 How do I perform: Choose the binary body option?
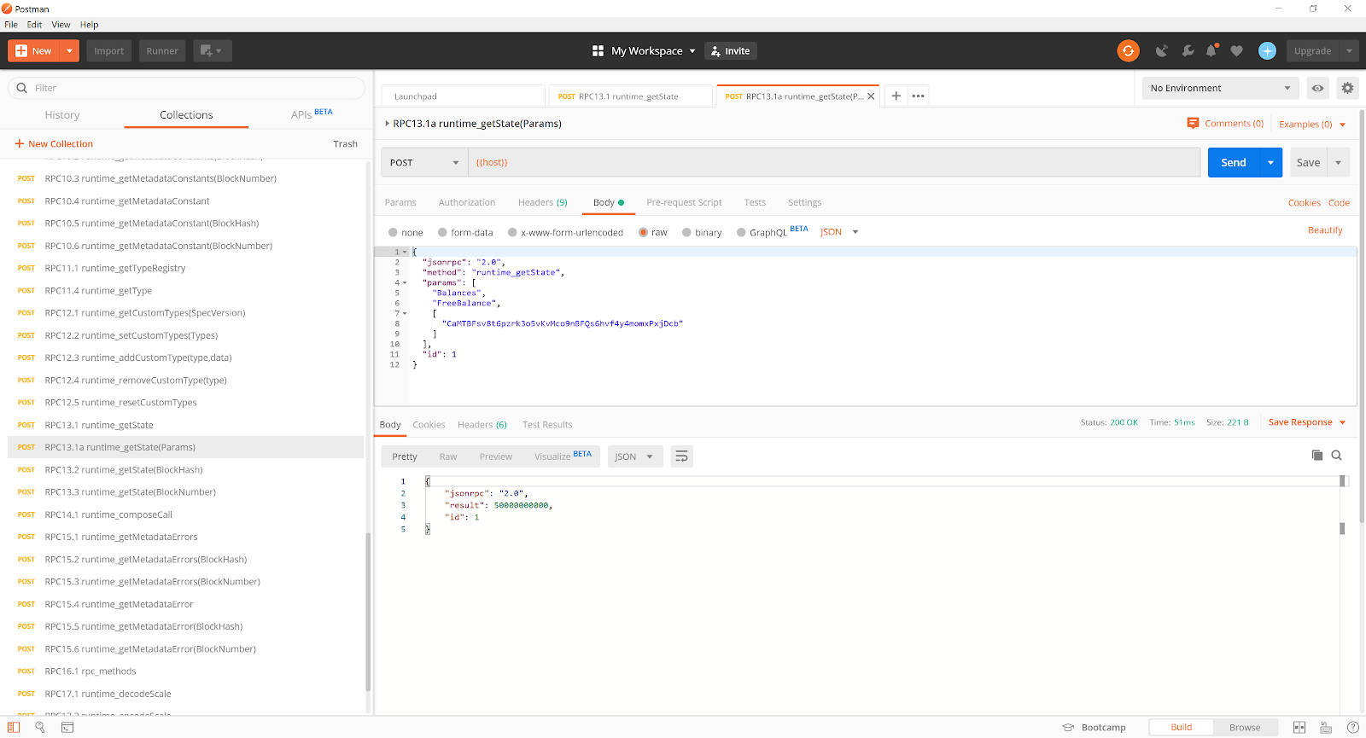tap(686, 232)
